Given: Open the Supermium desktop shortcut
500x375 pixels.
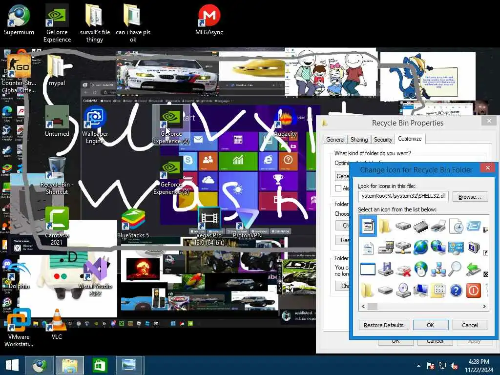Looking at the screenshot, I should click(x=19, y=20).
